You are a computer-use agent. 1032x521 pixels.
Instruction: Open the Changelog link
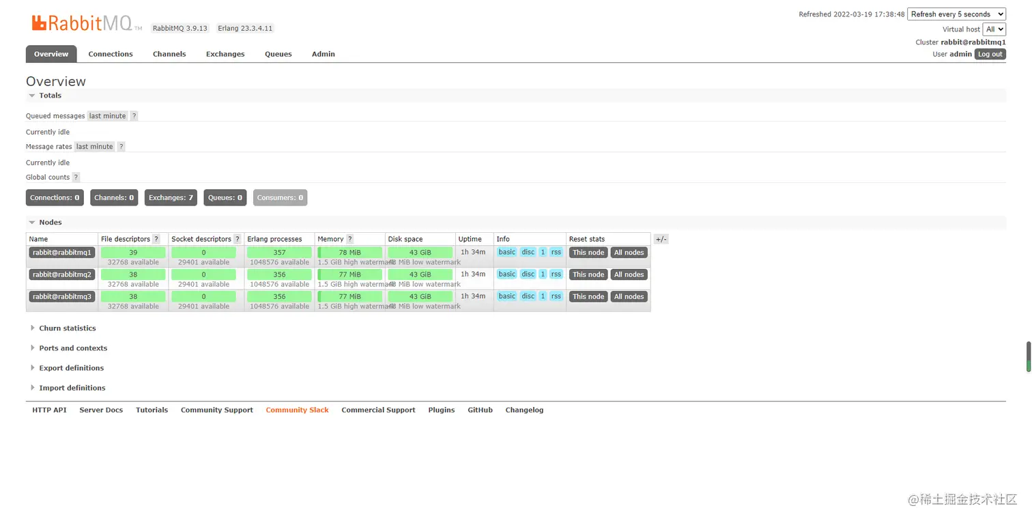(x=524, y=410)
